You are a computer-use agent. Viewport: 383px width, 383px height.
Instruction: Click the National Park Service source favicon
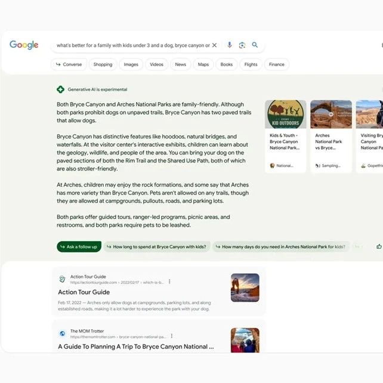click(272, 166)
